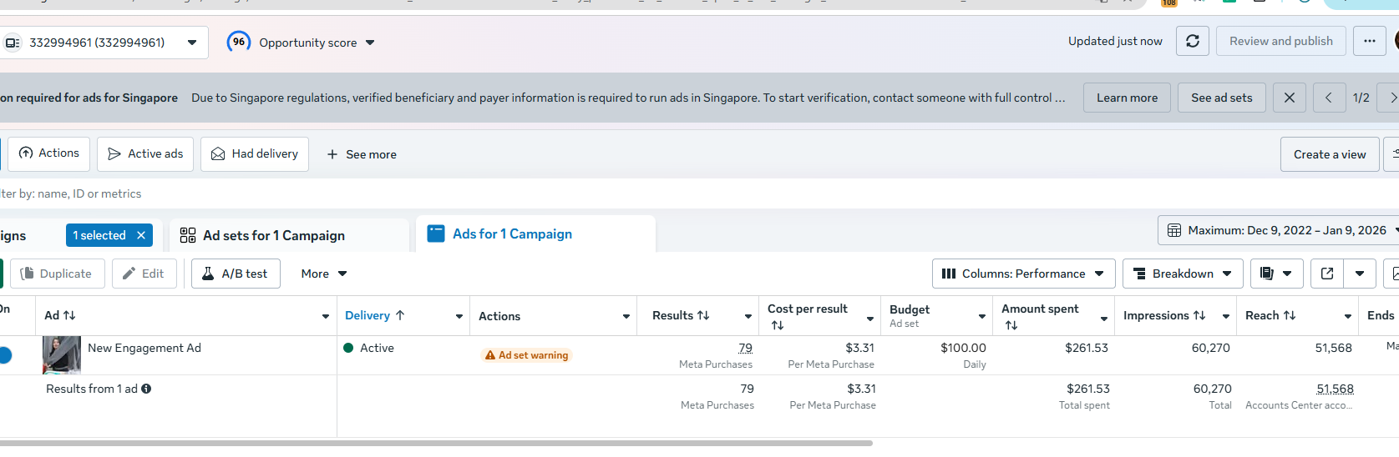
Task: Dismiss the Singapore verification banner
Action: tap(1290, 98)
